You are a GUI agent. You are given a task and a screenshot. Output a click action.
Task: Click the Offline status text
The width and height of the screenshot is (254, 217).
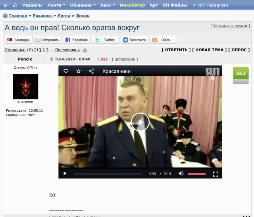coord(32,68)
